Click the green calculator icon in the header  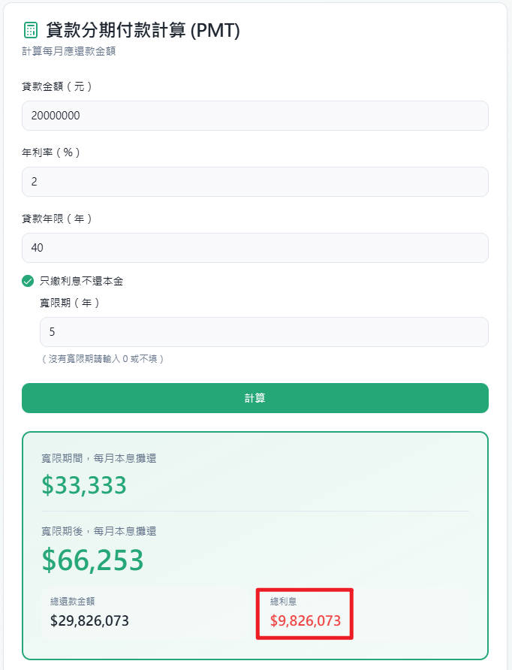pos(29,30)
